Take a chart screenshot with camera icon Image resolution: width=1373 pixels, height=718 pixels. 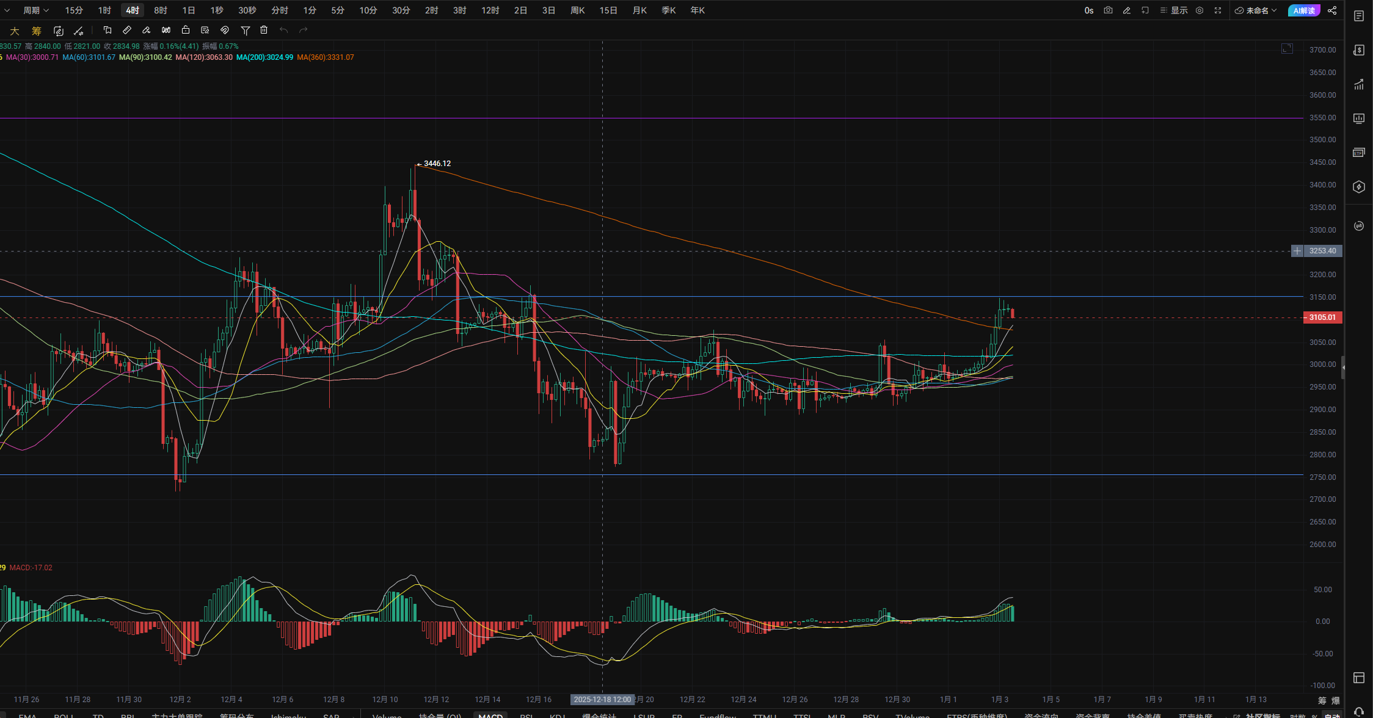(x=1108, y=10)
